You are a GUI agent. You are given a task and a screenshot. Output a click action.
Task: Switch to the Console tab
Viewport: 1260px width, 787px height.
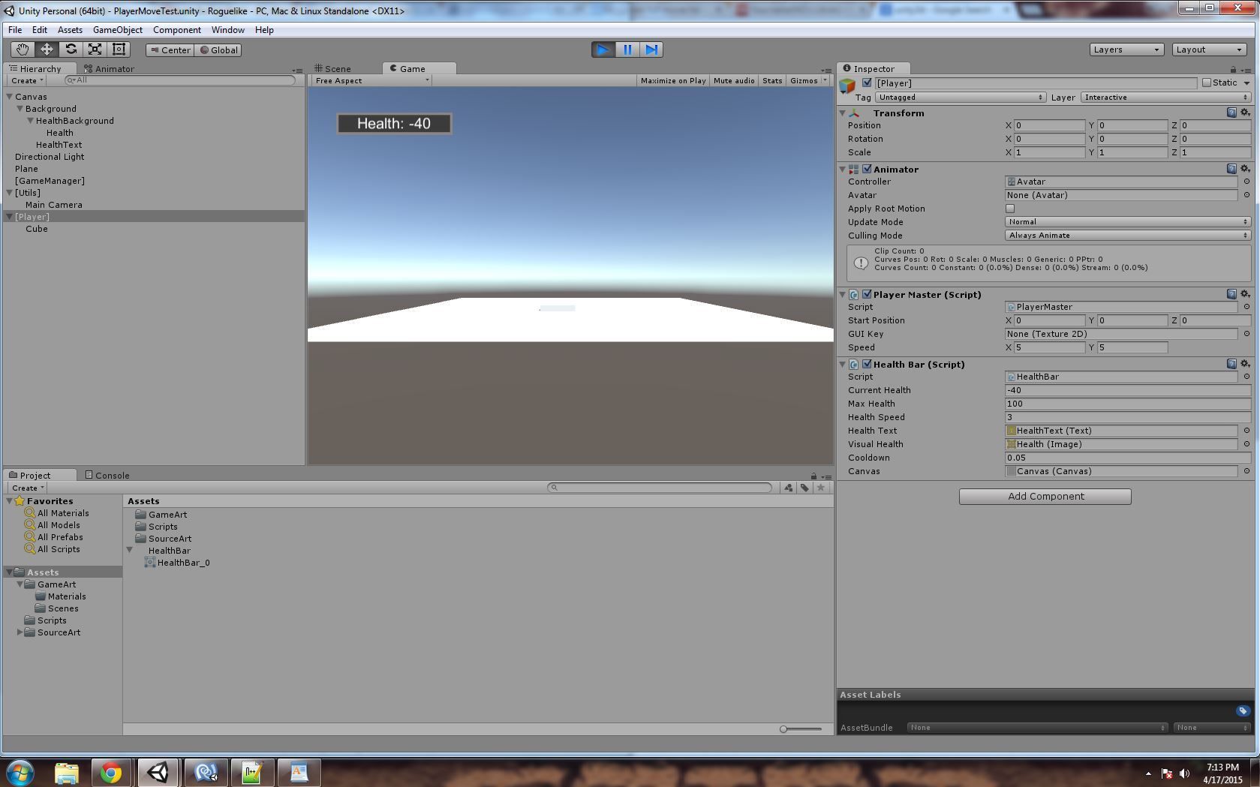(107, 475)
